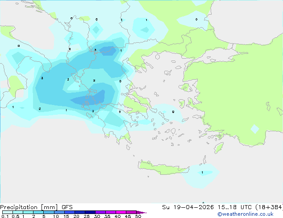
Task: Select the 25–30 mm navy legend swatch
Action: click(90, 212)
